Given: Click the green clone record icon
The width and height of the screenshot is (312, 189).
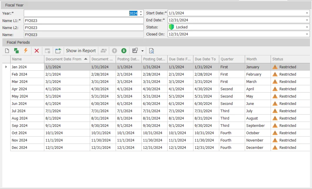Looking at the screenshot, I should coord(16,51).
